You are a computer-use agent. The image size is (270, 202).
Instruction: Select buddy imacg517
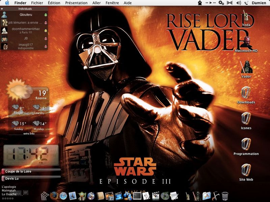coord(24,46)
